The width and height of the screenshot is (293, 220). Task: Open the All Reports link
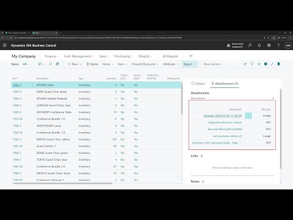(x=170, y=56)
